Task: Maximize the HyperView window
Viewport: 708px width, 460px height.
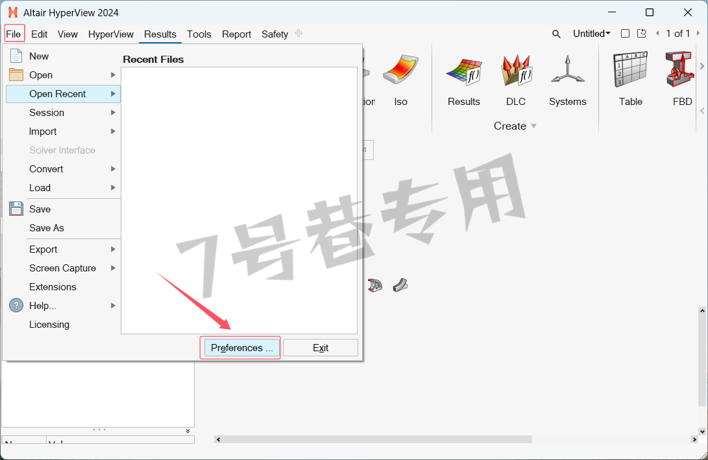Action: (x=650, y=12)
